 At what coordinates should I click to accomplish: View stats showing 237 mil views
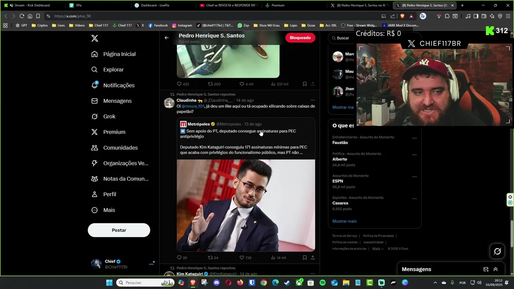tap(279, 84)
